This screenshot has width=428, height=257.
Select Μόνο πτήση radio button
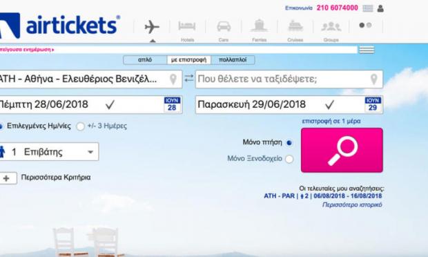tap(289, 142)
